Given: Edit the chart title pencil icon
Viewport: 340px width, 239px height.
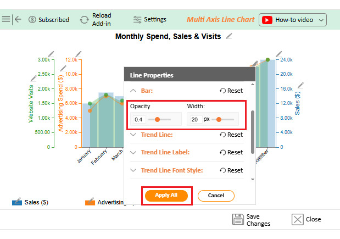Looking at the screenshot, I should (x=229, y=36).
